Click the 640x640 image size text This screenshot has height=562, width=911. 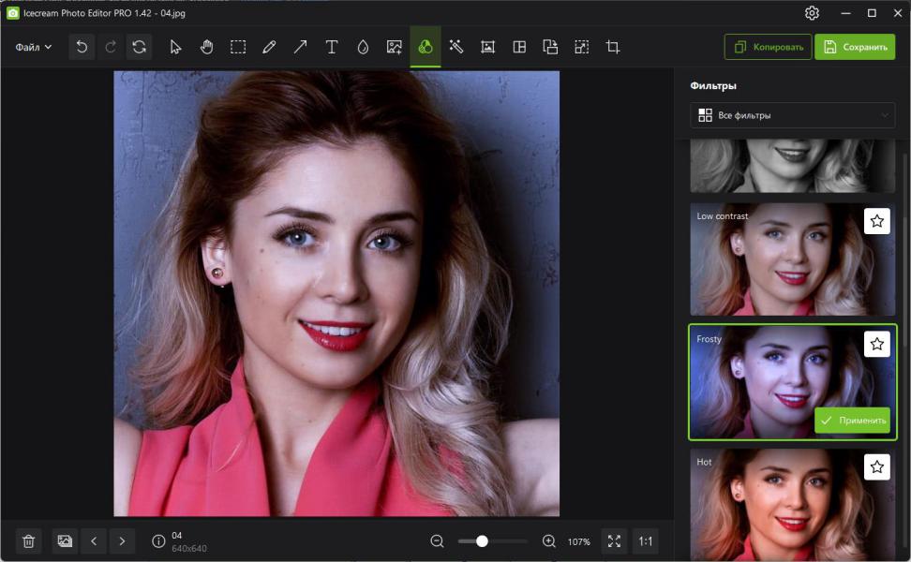(x=188, y=549)
